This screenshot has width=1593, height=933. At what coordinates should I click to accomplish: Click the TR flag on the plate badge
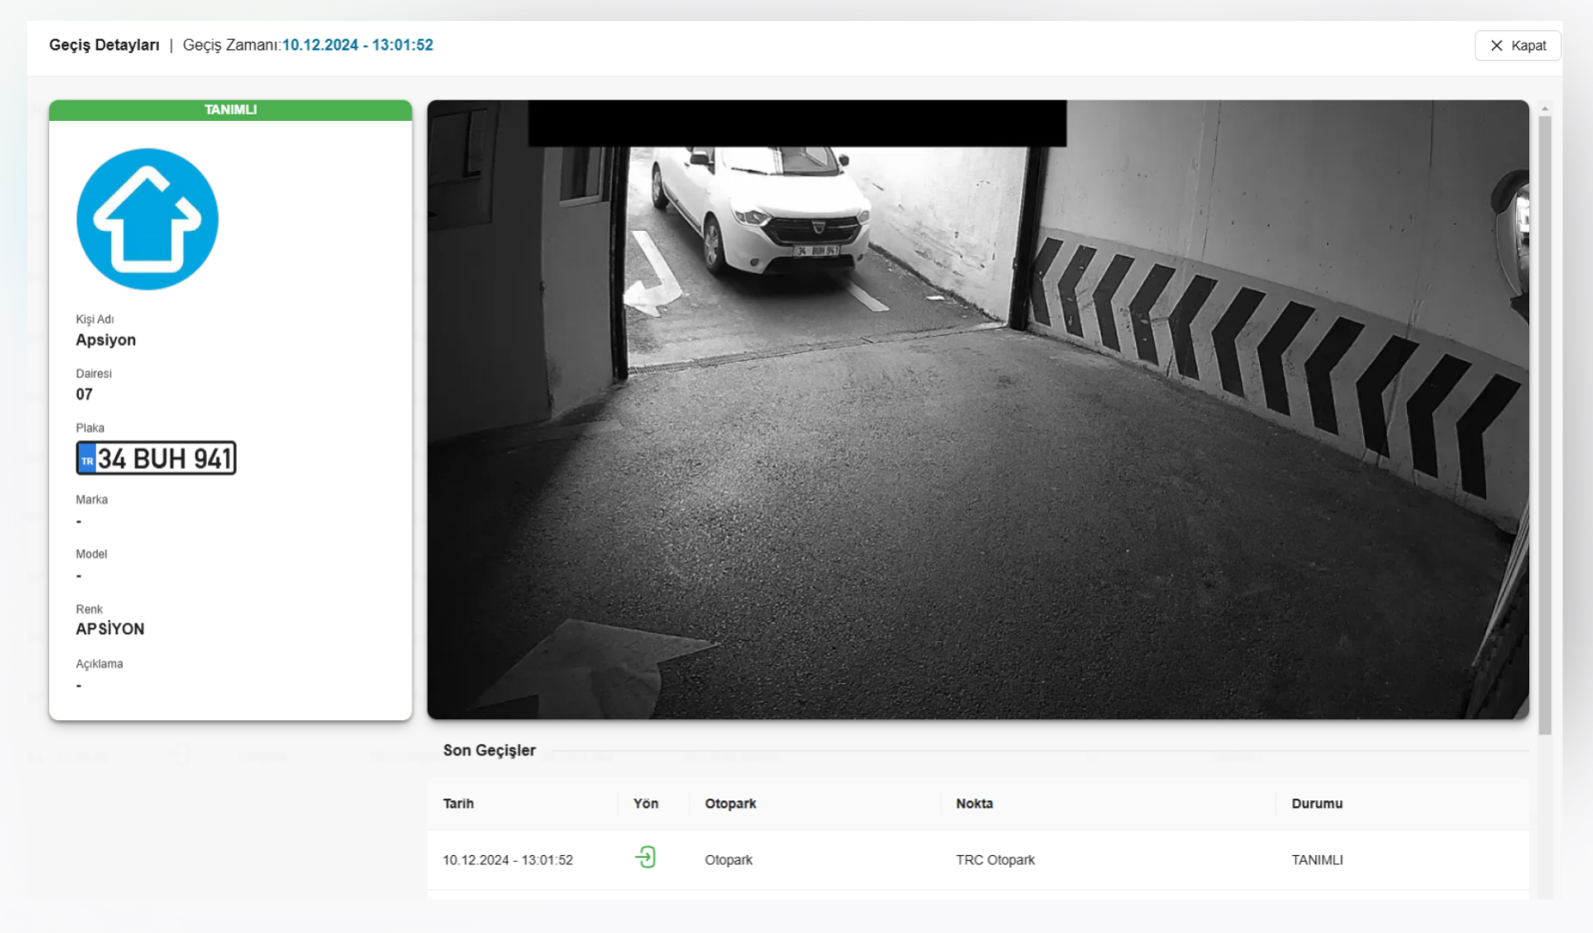pyautogui.click(x=87, y=459)
